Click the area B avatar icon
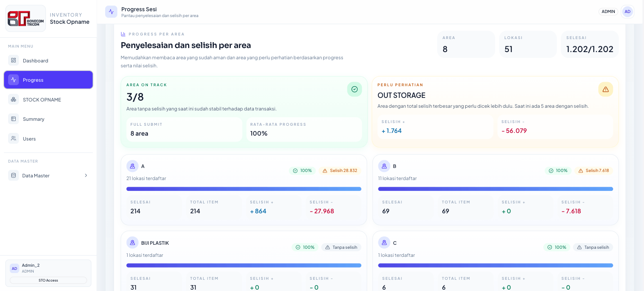The height and width of the screenshot is (291, 644). 384,166
